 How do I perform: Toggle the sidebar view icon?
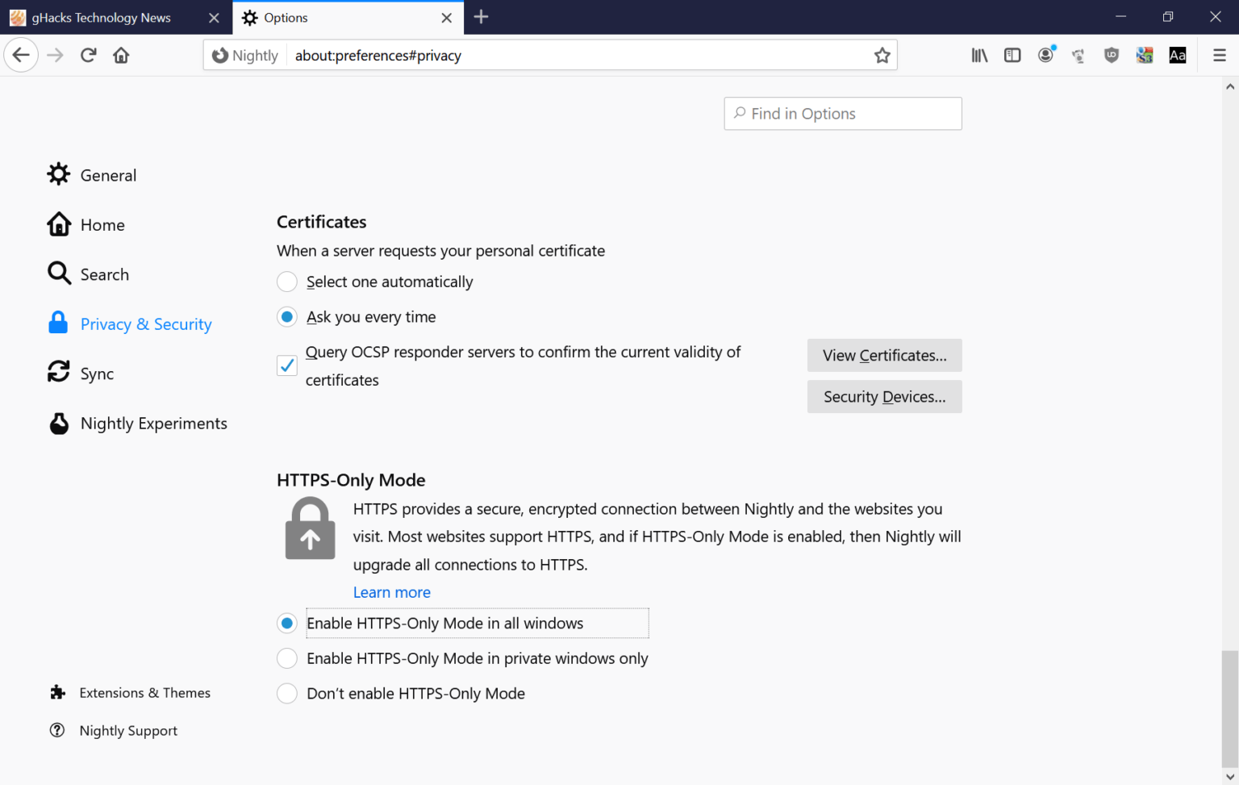point(1012,55)
